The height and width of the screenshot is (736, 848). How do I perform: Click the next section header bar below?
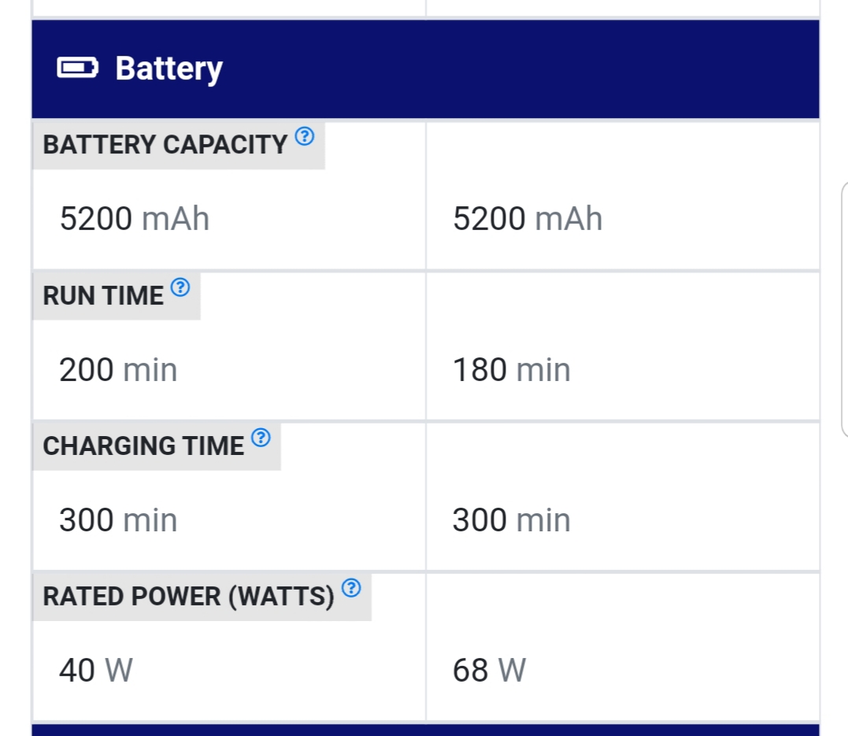point(426,730)
